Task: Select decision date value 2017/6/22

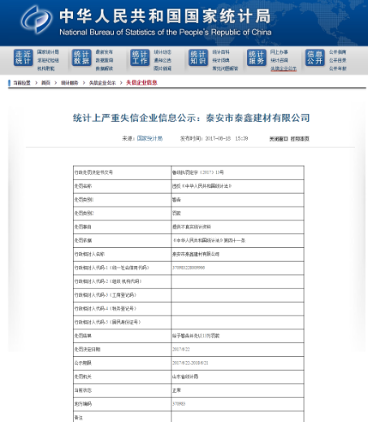Action: (x=181, y=350)
